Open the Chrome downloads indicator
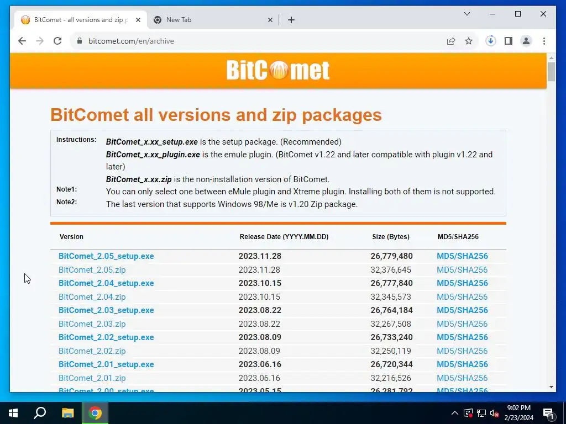 (491, 41)
